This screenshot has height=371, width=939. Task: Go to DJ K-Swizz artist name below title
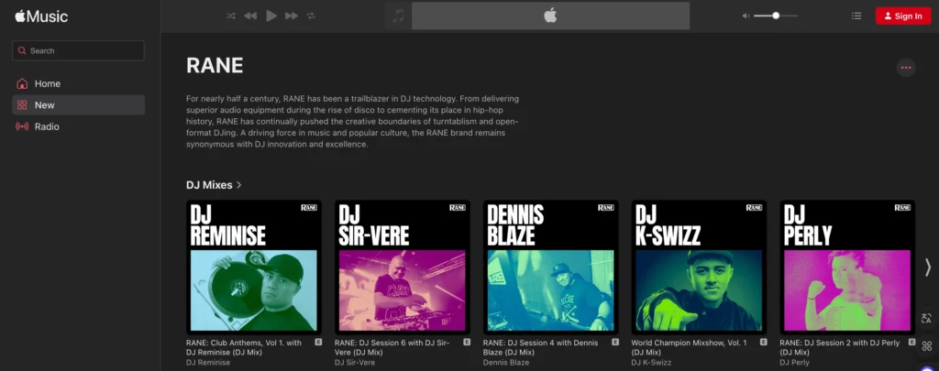tap(652, 363)
